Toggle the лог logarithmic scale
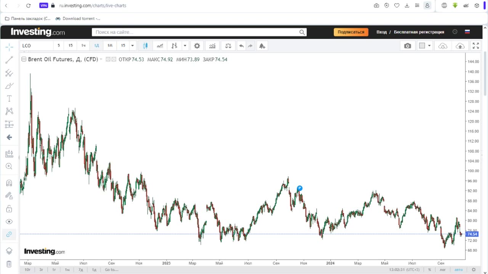The height and width of the screenshot is (274, 488). pyautogui.click(x=443, y=269)
